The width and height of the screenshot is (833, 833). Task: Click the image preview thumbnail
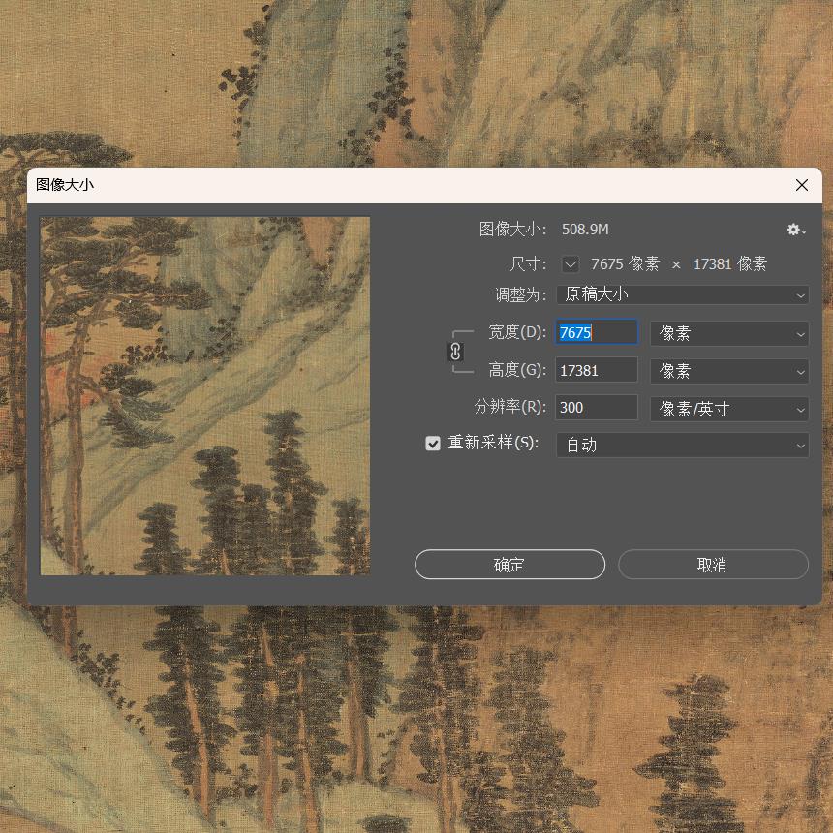coord(205,396)
